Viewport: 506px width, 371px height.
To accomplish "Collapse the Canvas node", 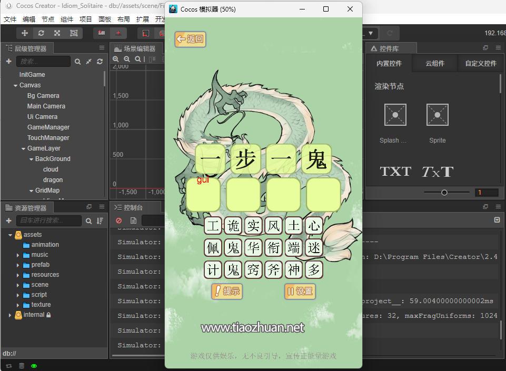I will coord(15,85).
